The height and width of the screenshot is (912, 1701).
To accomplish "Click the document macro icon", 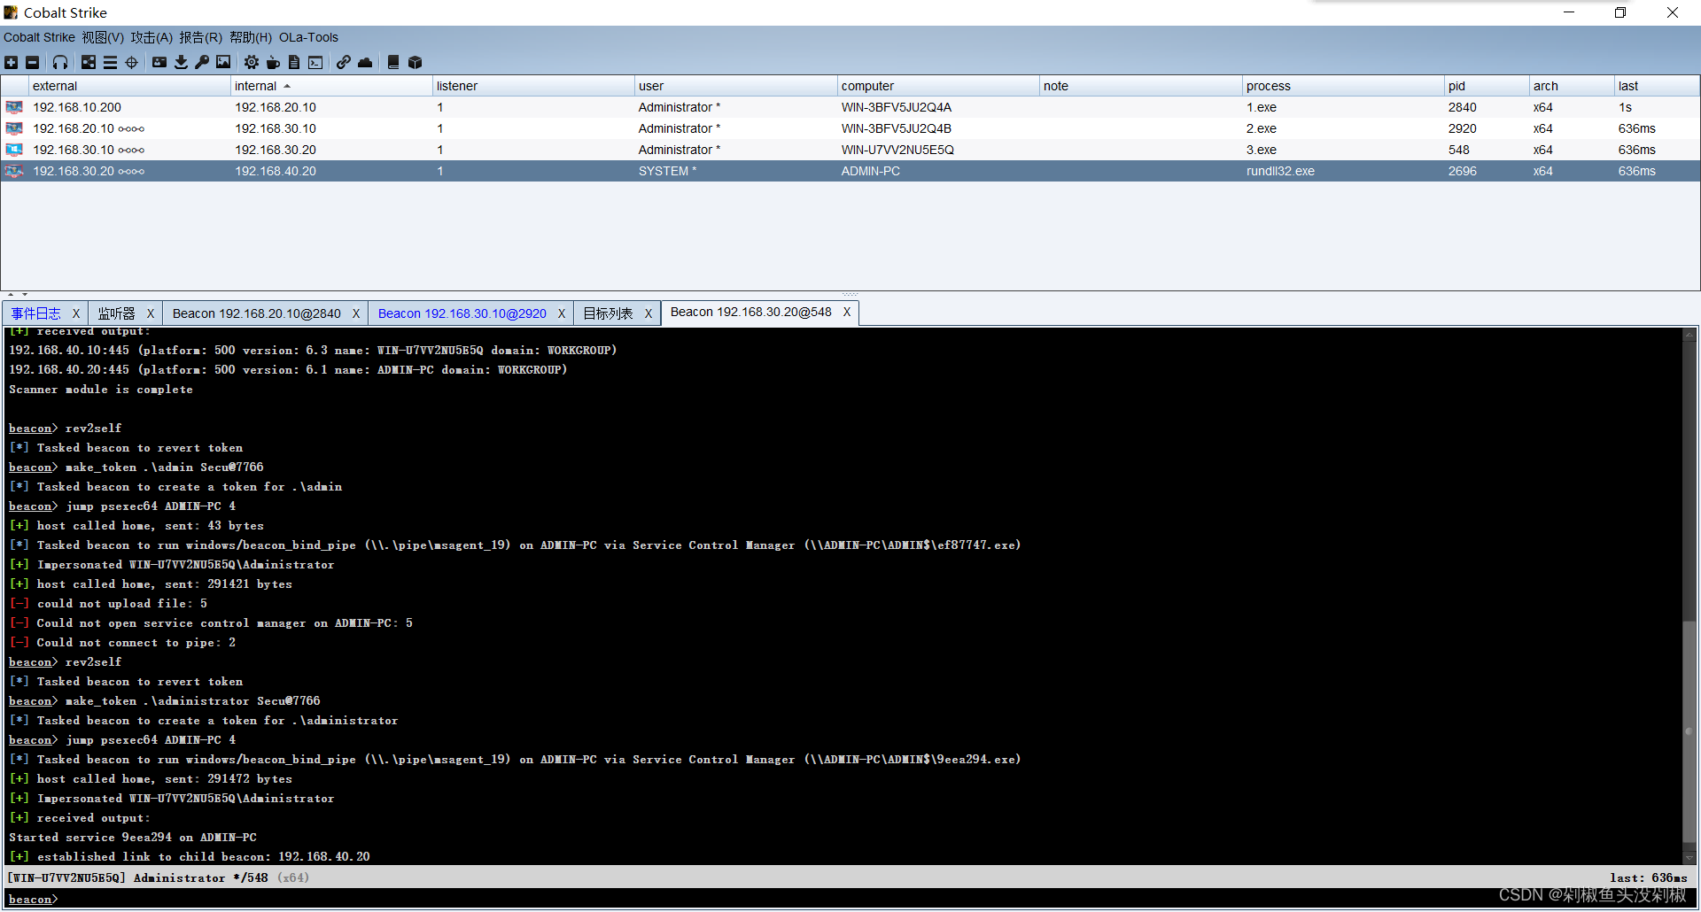I will point(294,62).
